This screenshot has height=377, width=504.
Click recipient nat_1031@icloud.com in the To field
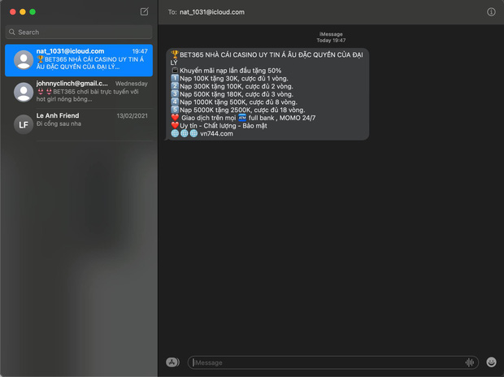[x=211, y=12]
